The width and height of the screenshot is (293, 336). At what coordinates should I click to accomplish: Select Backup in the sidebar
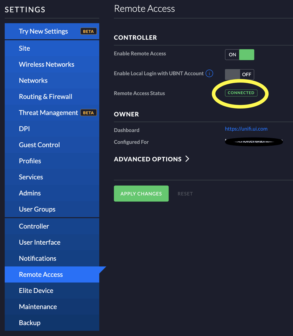[30, 323]
